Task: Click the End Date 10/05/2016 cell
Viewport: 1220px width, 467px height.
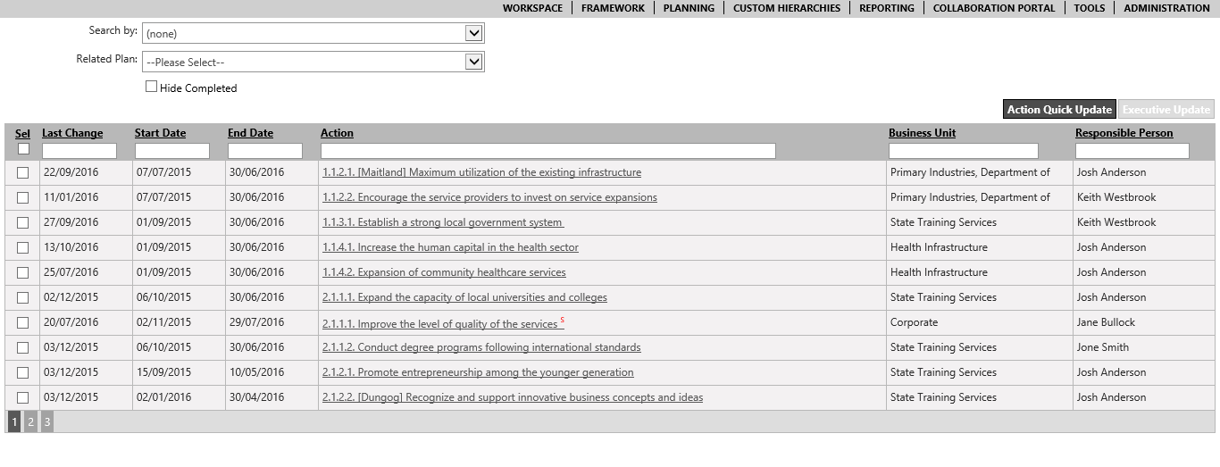Action: pos(257,372)
